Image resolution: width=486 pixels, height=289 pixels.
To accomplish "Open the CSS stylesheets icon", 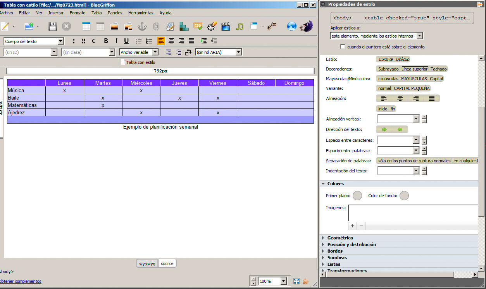I will pyautogui.click(x=198, y=26).
